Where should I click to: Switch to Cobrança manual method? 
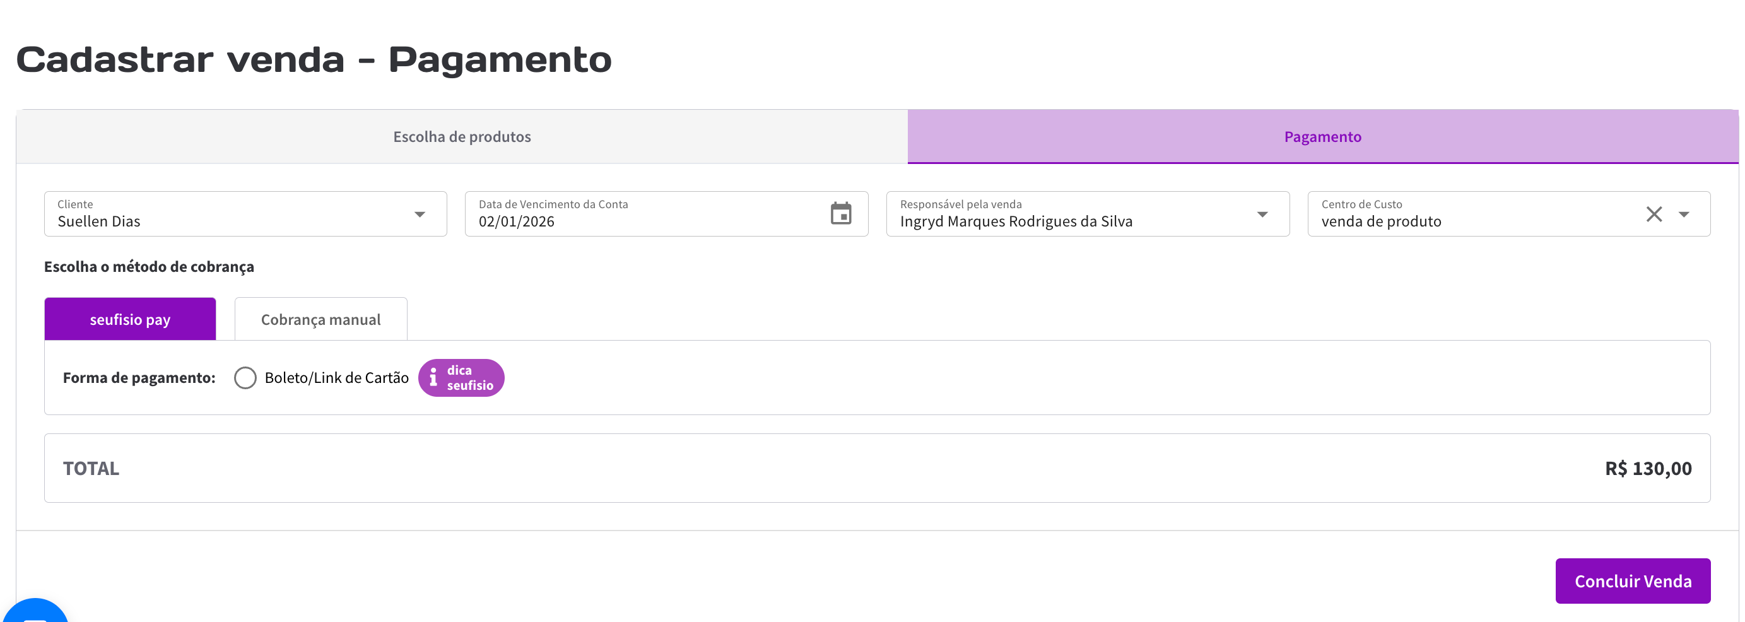click(320, 319)
